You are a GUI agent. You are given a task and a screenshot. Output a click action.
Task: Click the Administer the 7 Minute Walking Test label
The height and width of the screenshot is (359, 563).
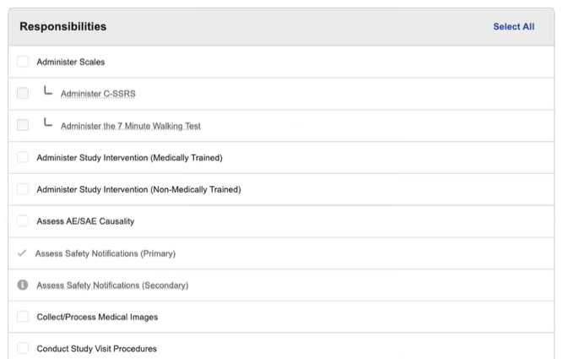(x=131, y=126)
